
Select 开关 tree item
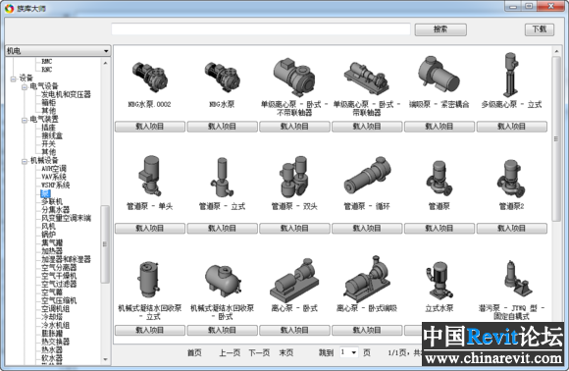click(49, 144)
